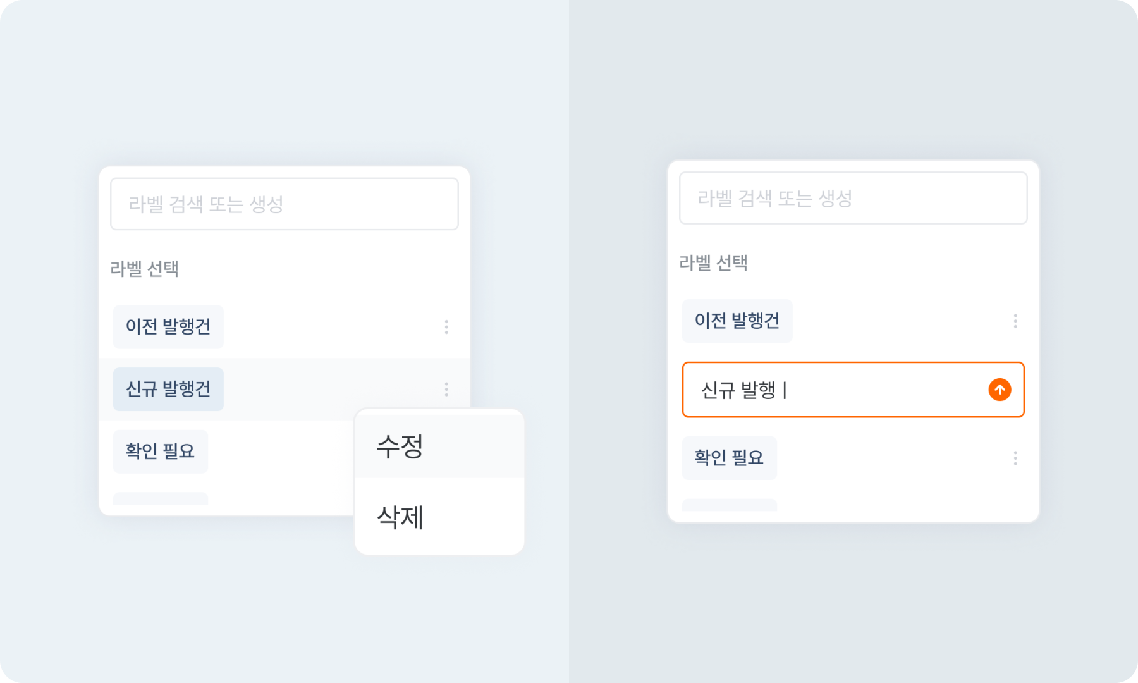Click the 라벨 선택 section heading
Image resolution: width=1138 pixels, height=683 pixels.
pos(143,268)
